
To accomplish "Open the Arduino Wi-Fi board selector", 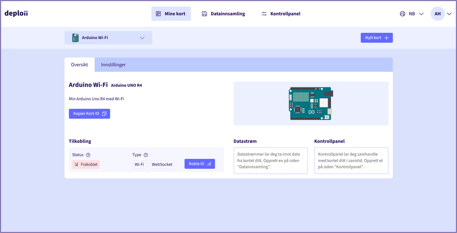I will (108, 38).
